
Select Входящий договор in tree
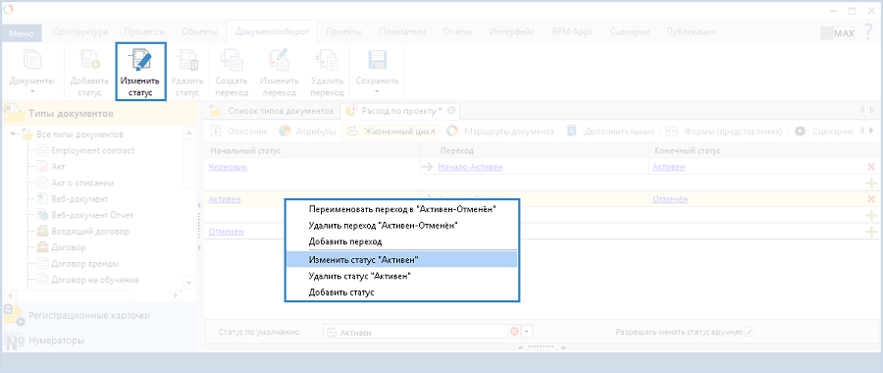tap(90, 231)
